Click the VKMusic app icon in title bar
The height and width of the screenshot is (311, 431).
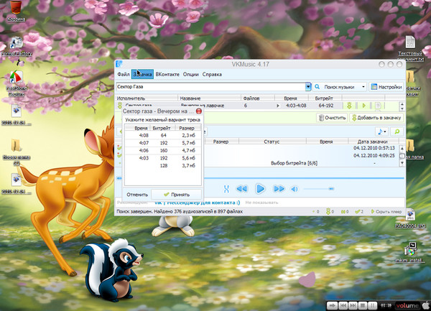tap(119, 64)
